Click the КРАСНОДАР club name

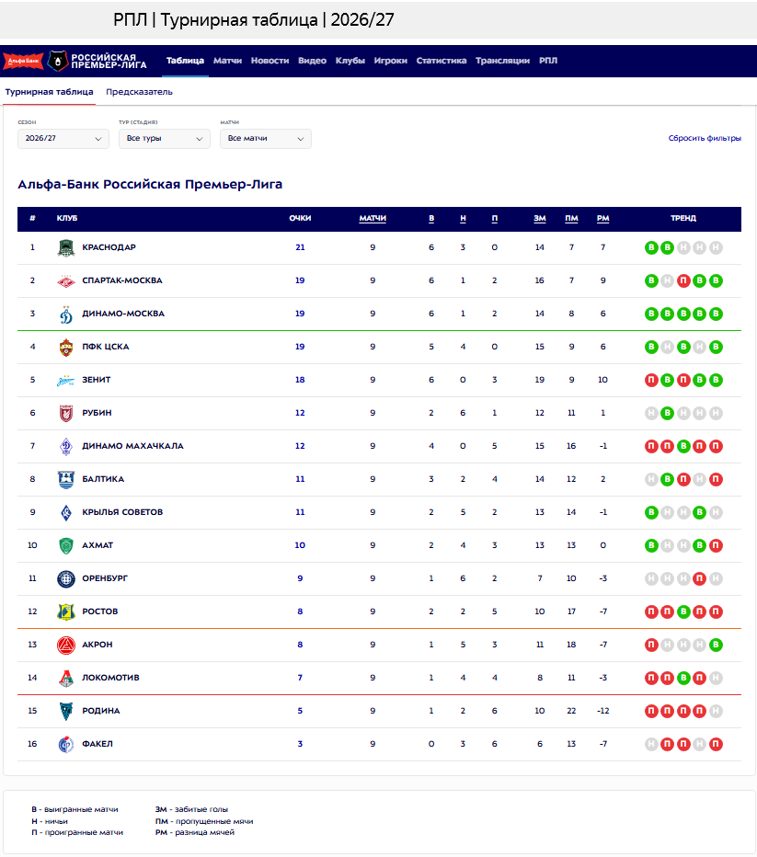(x=109, y=247)
